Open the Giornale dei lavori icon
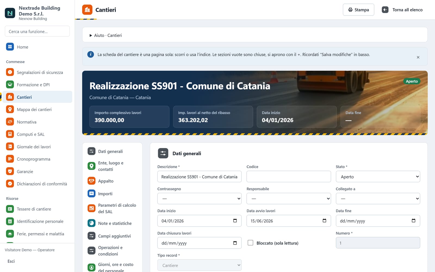435x272 pixels. tap(10, 147)
